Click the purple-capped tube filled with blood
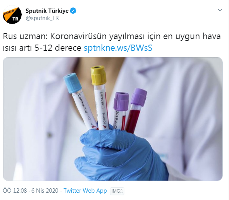Screen dimensions: 229x200 tap(136, 111)
